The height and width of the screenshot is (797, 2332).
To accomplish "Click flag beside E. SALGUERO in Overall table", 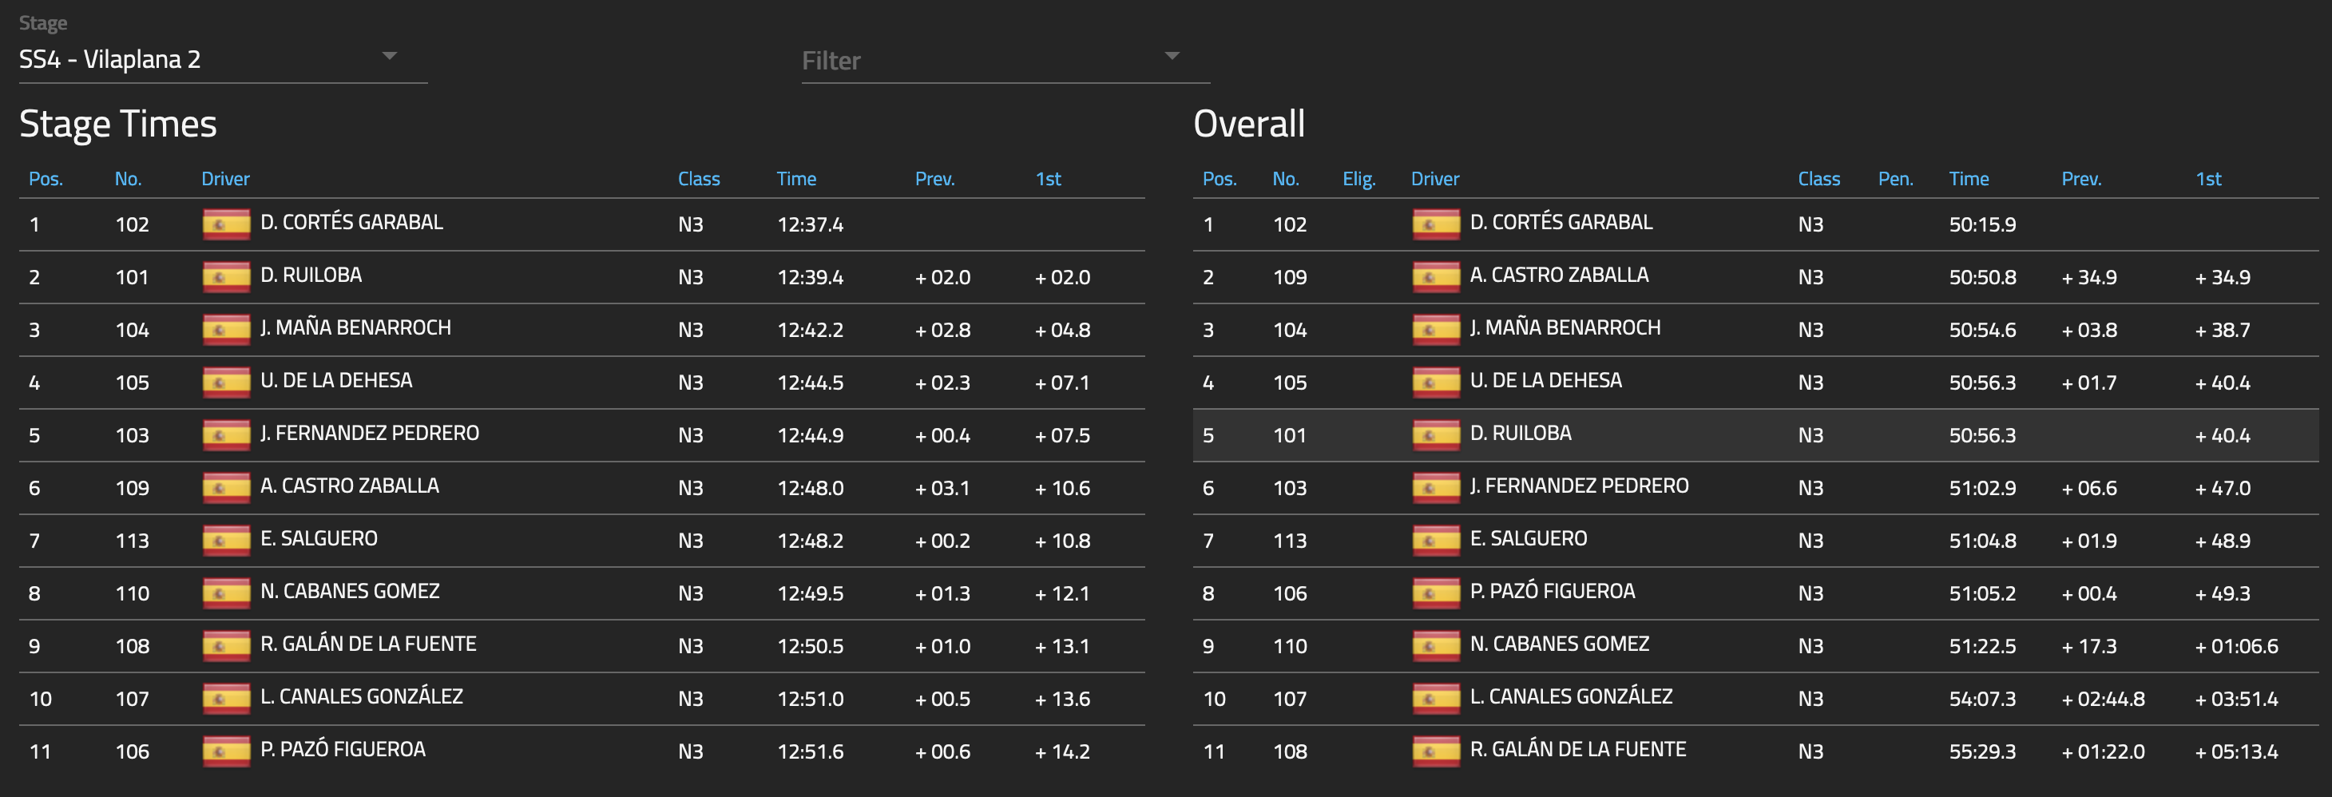I will pos(1436,540).
